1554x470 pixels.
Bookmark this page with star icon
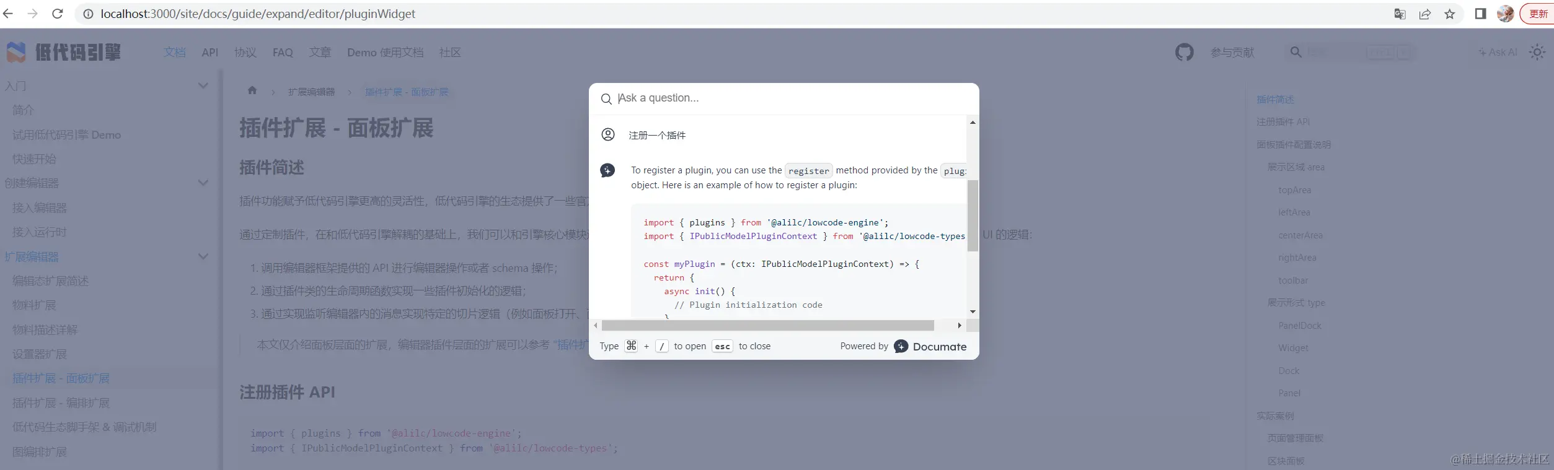click(x=1449, y=14)
